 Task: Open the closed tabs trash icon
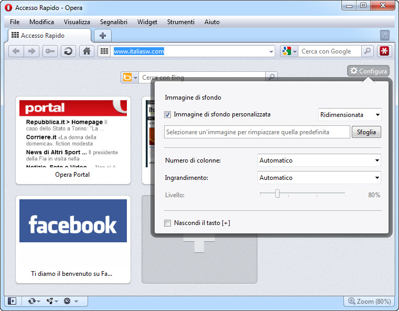point(385,35)
